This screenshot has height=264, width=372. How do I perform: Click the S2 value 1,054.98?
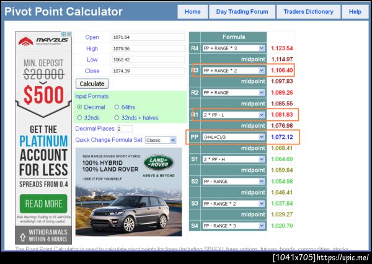point(282,182)
